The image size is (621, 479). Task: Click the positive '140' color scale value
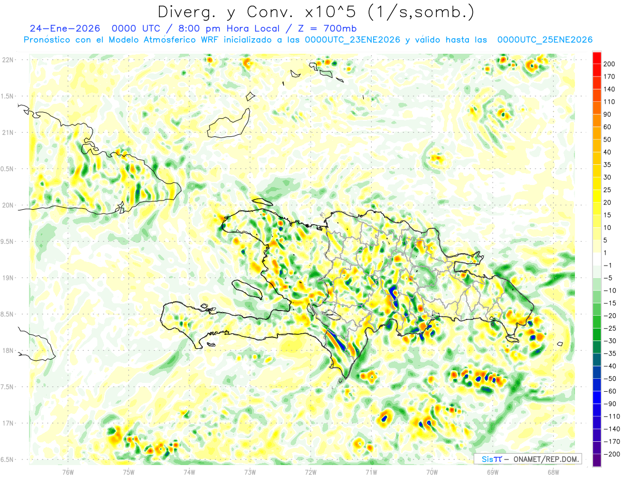(609, 89)
